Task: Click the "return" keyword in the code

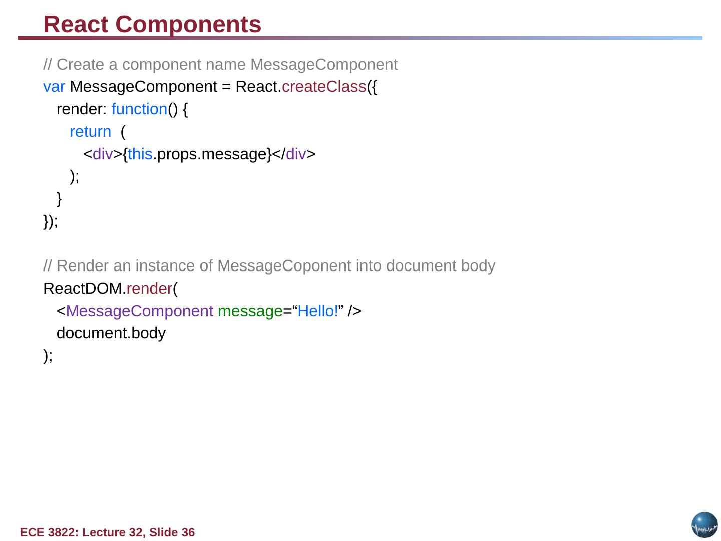Action: (90, 132)
